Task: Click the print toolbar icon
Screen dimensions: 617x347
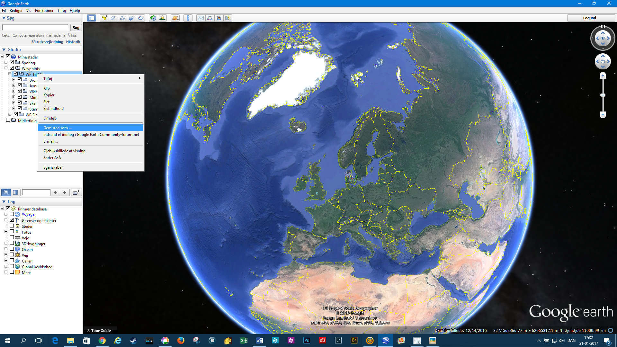Action: (210, 18)
